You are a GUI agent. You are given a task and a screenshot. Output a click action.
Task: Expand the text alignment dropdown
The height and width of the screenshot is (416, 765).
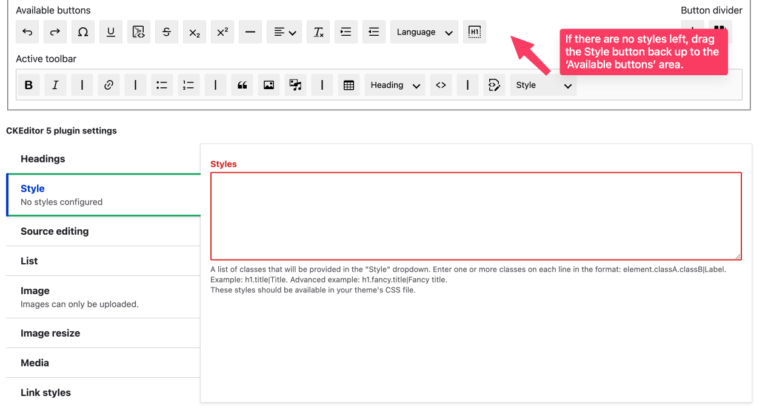(x=284, y=32)
